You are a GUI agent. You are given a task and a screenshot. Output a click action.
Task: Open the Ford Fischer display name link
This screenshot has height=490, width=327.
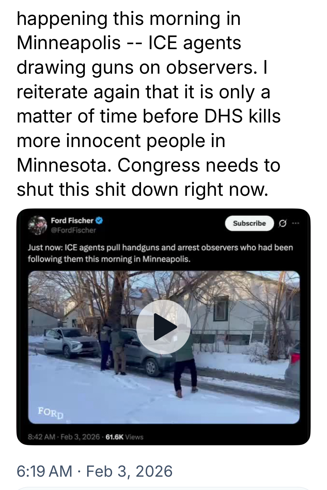[72, 220]
